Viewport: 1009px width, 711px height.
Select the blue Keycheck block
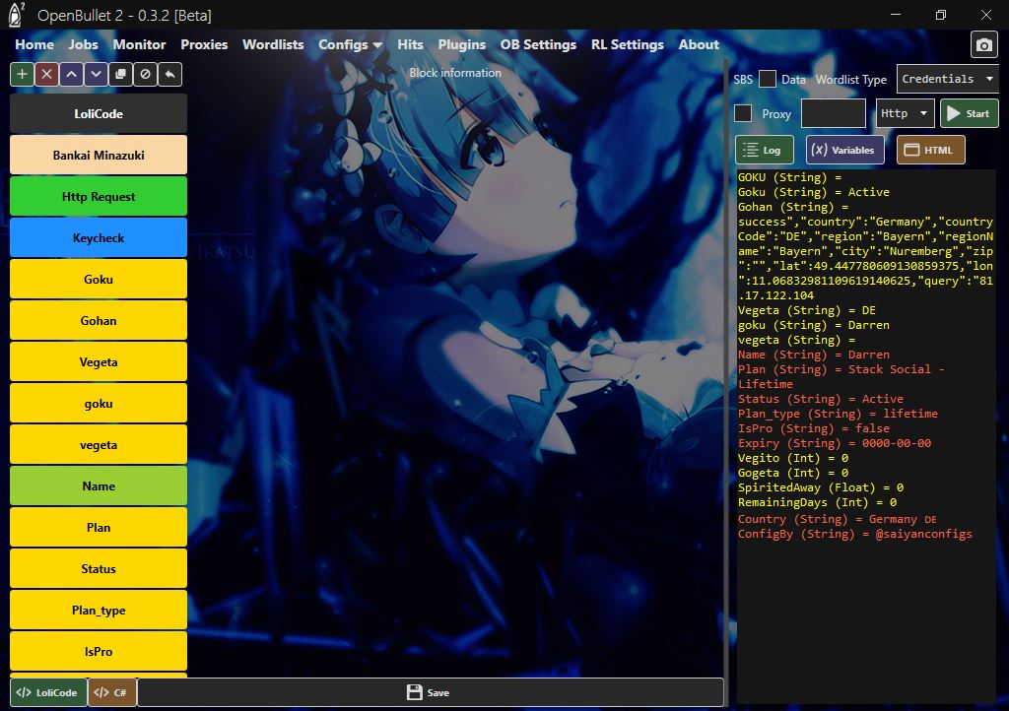click(x=99, y=238)
